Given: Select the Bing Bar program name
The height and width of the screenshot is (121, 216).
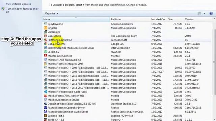Looking at the screenshot, I should tap(52, 28).
